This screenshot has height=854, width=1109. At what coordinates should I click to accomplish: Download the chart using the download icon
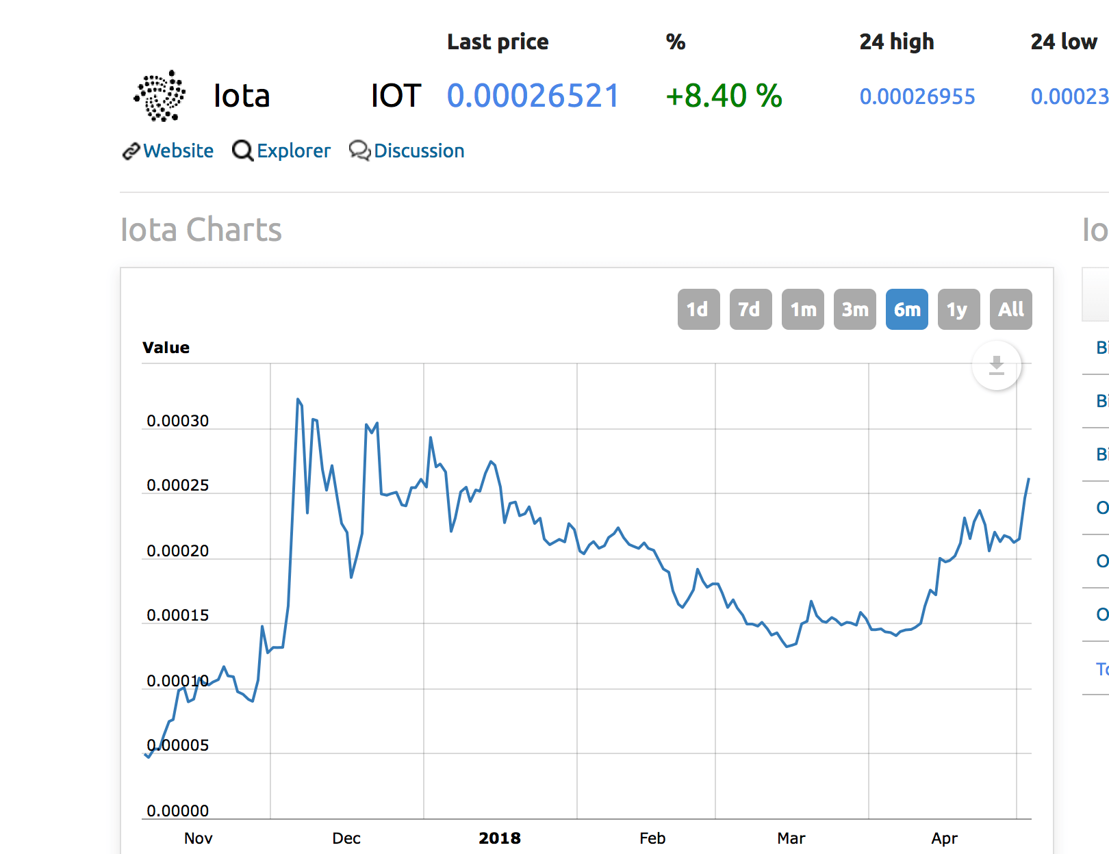pyautogui.click(x=996, y=365)
